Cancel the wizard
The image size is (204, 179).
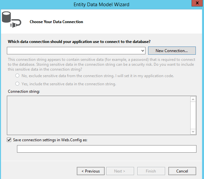pos(182,171)
